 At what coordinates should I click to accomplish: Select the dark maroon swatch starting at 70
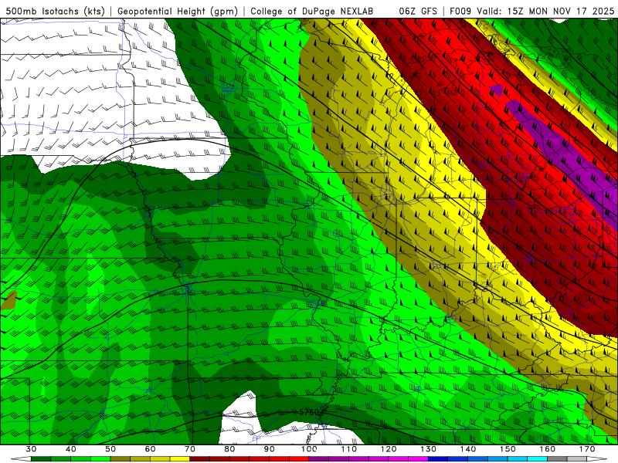200,459
